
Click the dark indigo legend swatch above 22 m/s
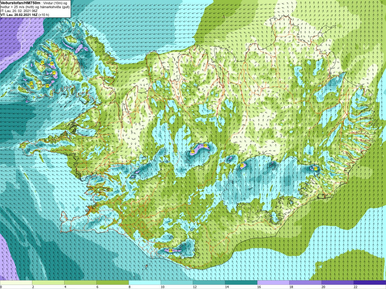(x=370, y=283)
